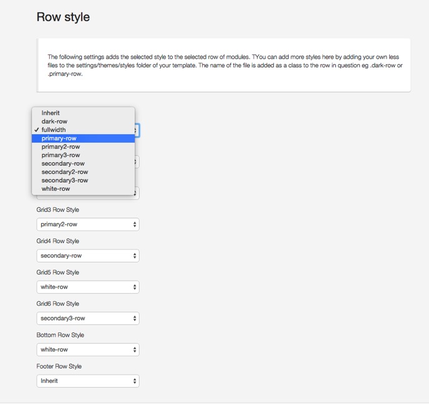Choose white-row at the bottom of list
Image resolution: width=429 pixels, height=404 pixels.
[83, 189]
